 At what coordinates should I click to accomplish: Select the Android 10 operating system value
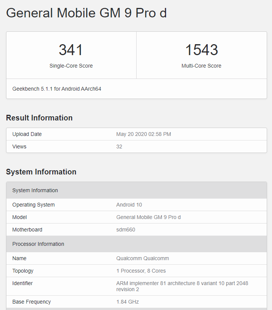[x=129, y=205]
